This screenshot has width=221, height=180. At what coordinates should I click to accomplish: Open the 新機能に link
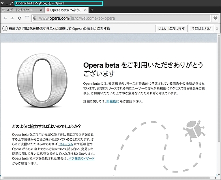[112, 101]
